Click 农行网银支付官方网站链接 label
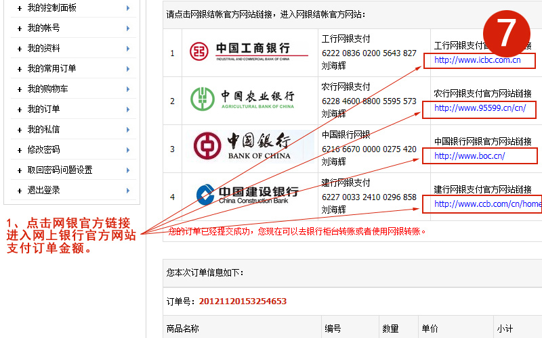Screen dimensions: 542x338 482,93
